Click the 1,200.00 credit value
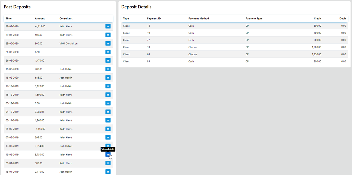Image resolution: width=352 pixels, height=175 pixels. pos(316,47)
